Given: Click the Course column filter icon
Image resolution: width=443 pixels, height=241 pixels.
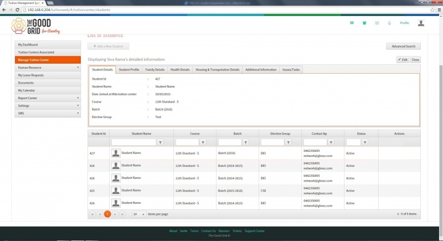Looking at the screenshot, I should tap(203, 142).
